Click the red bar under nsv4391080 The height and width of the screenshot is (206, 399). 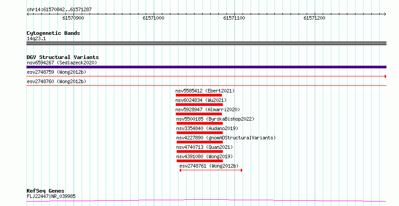(x=200, y=161)
